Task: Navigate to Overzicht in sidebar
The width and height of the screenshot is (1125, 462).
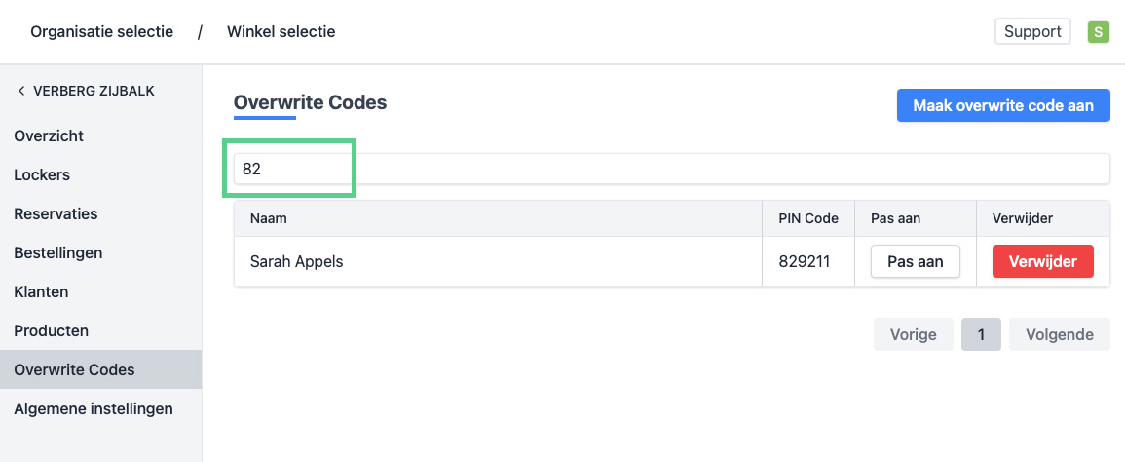Action: tap(49, 135)
